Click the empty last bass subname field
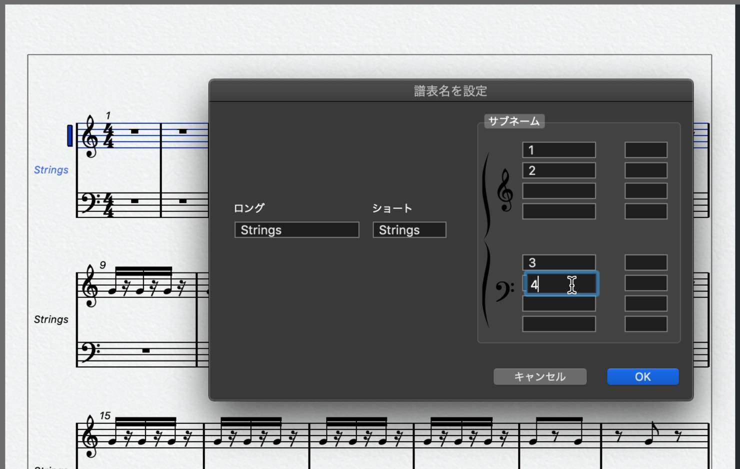740x469 pixels. (559, 324)
